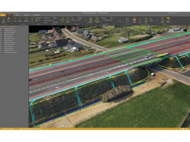The width and height of the screenshot is (190, 142).
Task: Click the home view icon in the status bar
Action: tap(183, 129)
